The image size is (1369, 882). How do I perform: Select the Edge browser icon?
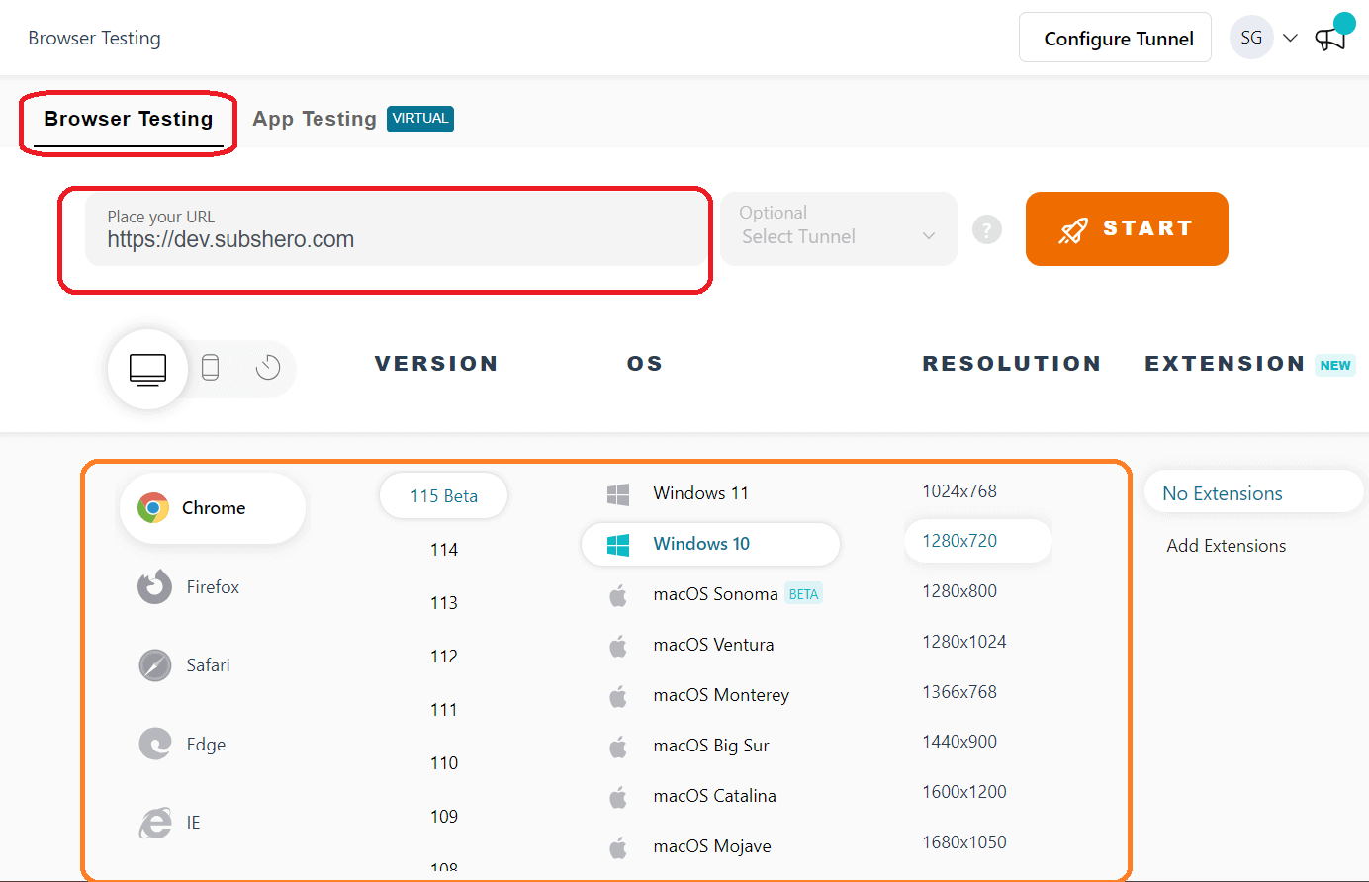point(154,744)
